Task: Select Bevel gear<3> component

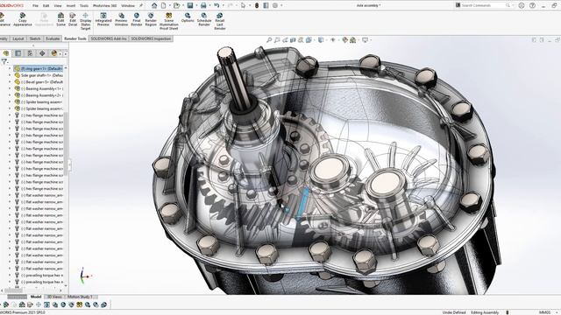Action: [x=39, y=81]
